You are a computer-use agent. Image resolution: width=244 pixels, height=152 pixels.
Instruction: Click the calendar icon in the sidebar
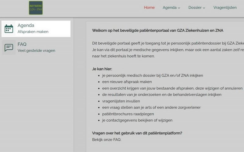pos(9,29)
